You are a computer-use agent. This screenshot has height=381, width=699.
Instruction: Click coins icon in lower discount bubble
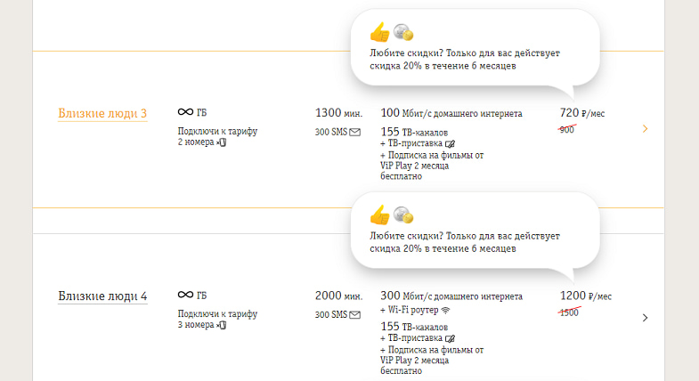pos(403,215)
